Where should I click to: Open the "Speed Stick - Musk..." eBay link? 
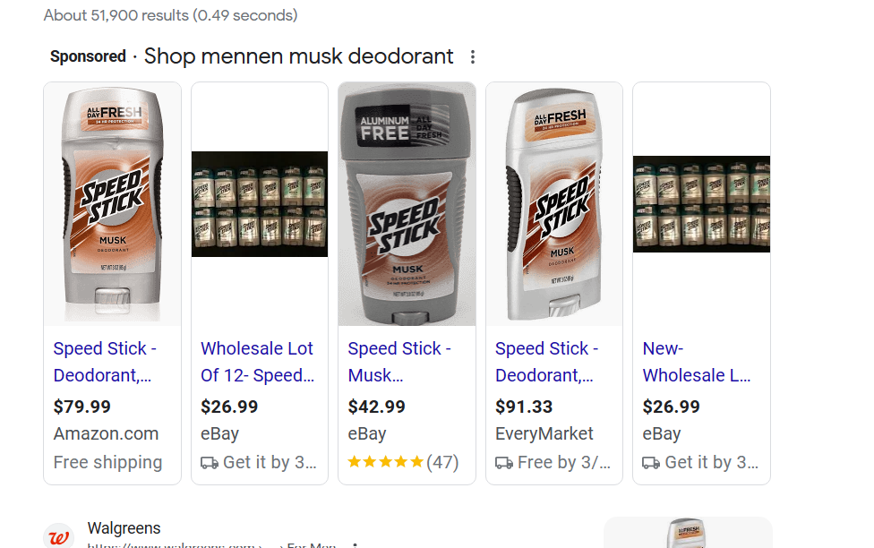click(399, 362)
